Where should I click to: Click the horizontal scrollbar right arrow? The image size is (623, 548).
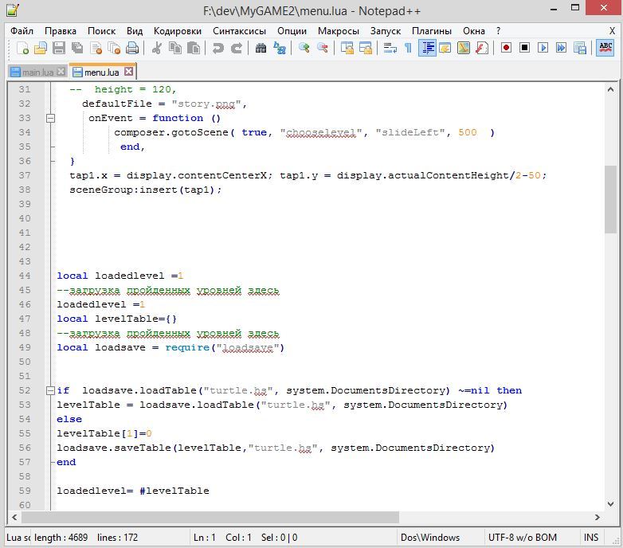(598, 517)
